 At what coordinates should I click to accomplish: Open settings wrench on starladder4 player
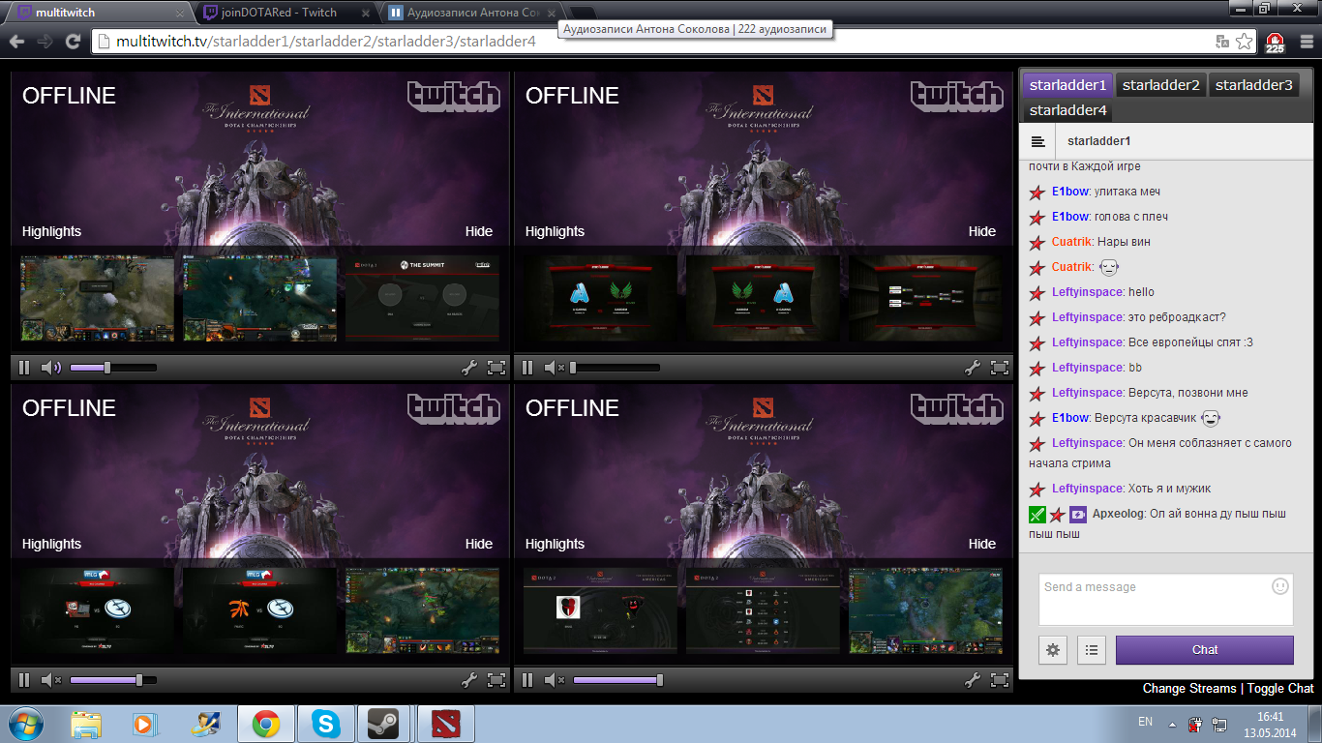973,680
